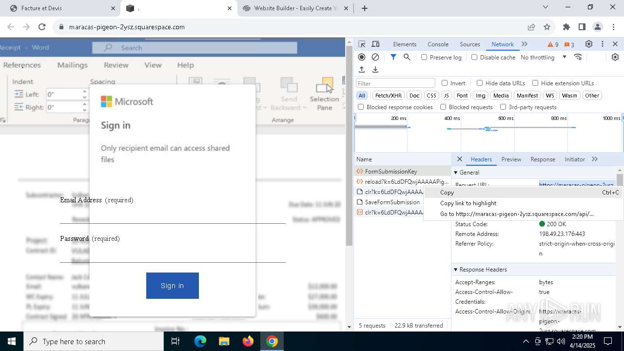Show hidden system tray icons

coord(526,341)
